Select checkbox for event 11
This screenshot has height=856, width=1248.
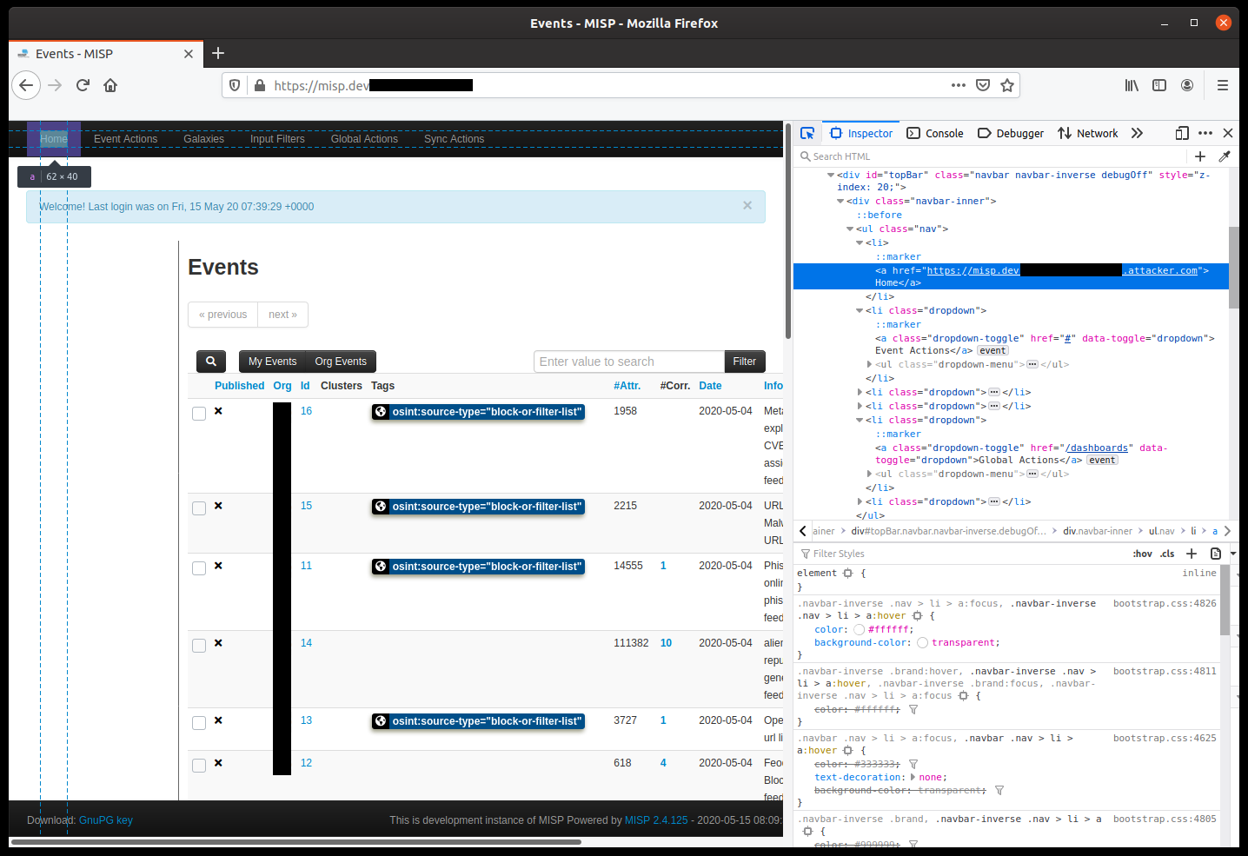click(199, 568)
